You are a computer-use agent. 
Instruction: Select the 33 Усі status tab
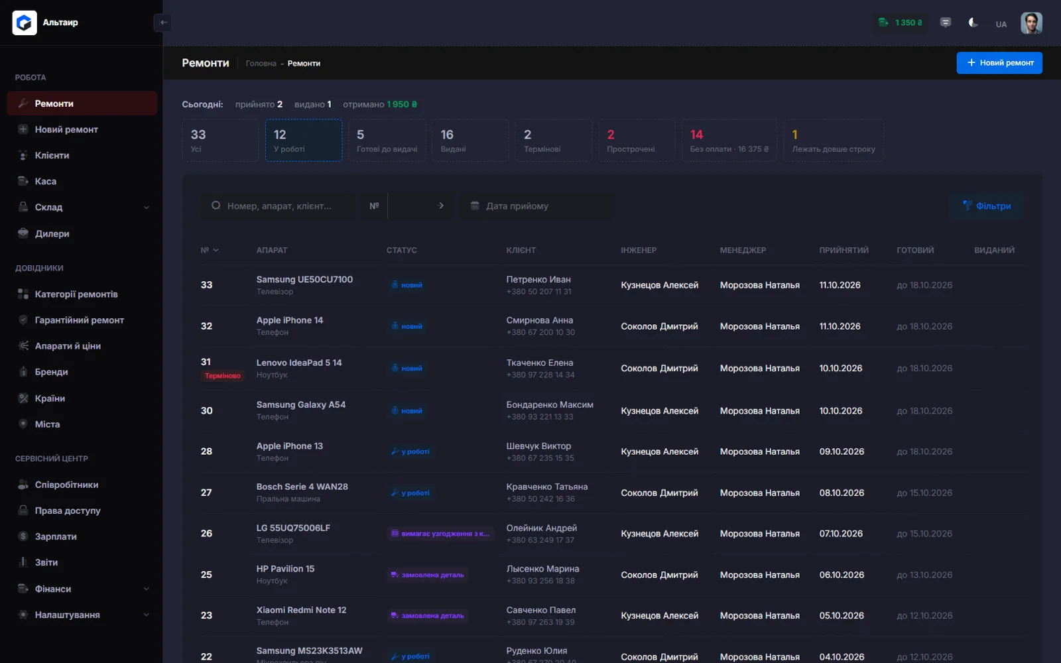(x=220, y=141)
